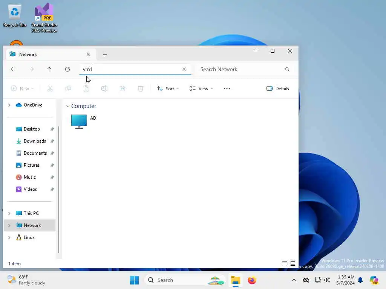
Task: Click the Copy toolbar icon
Action: [x=68, y=88]
